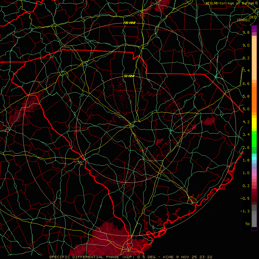Image resolution: width=259 pixels, height=259 pixels.
Task: Click the 9.0 scale value
Action: click(246, 45)
